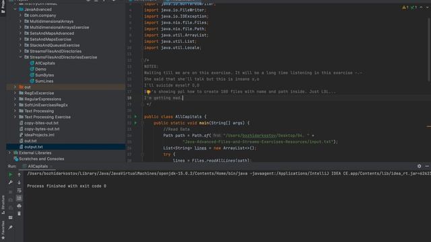Run main method gutter arrow
Image resolution: width=431 pixels, height=242 pixels.
[x=135, y=123]
